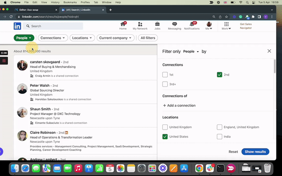Open the Bookmarks menu

pos(70,2)
